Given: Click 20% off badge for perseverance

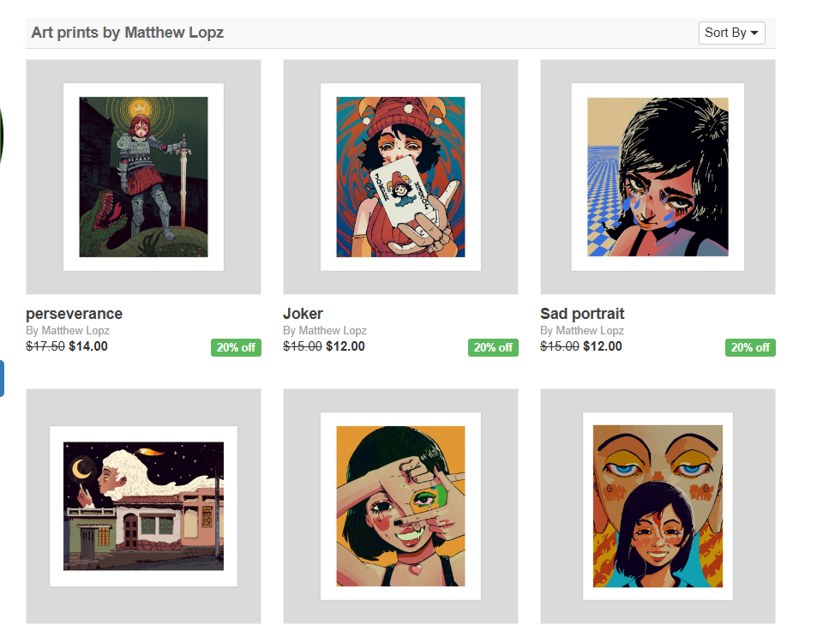Looking at the screenshot, I should pos(236,347).
